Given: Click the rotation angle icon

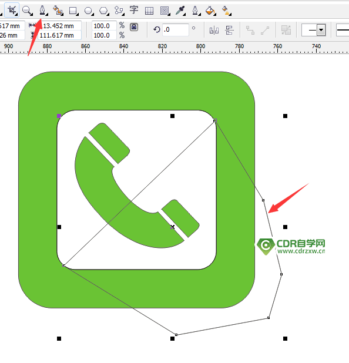Looking at the screenshot, I should click(x=157, y=29).
